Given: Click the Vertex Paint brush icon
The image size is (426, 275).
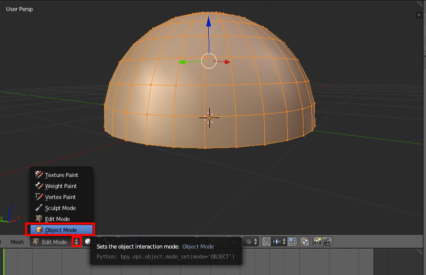Looking at the screenshot, I should tap(39, 196).
